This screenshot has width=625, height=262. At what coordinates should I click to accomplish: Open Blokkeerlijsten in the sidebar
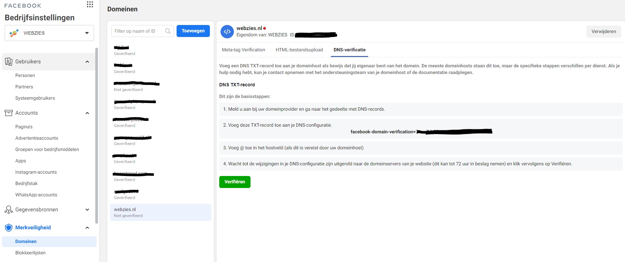30,253
